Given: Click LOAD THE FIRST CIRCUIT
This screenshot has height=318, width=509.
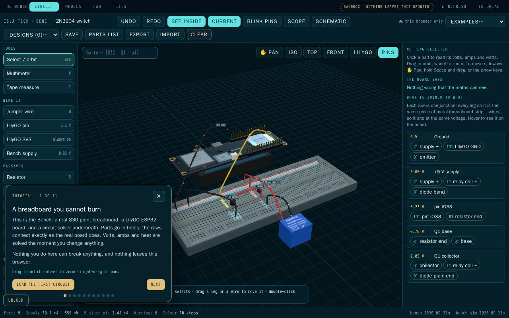Looking at the screenshot, I should [x=43, y=285].
